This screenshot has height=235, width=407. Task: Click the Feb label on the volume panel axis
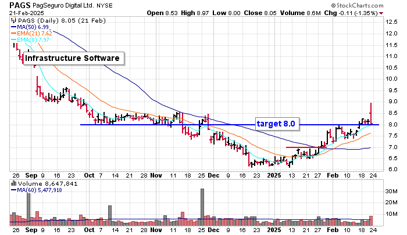pyautogui.click(x=333, y=230)
